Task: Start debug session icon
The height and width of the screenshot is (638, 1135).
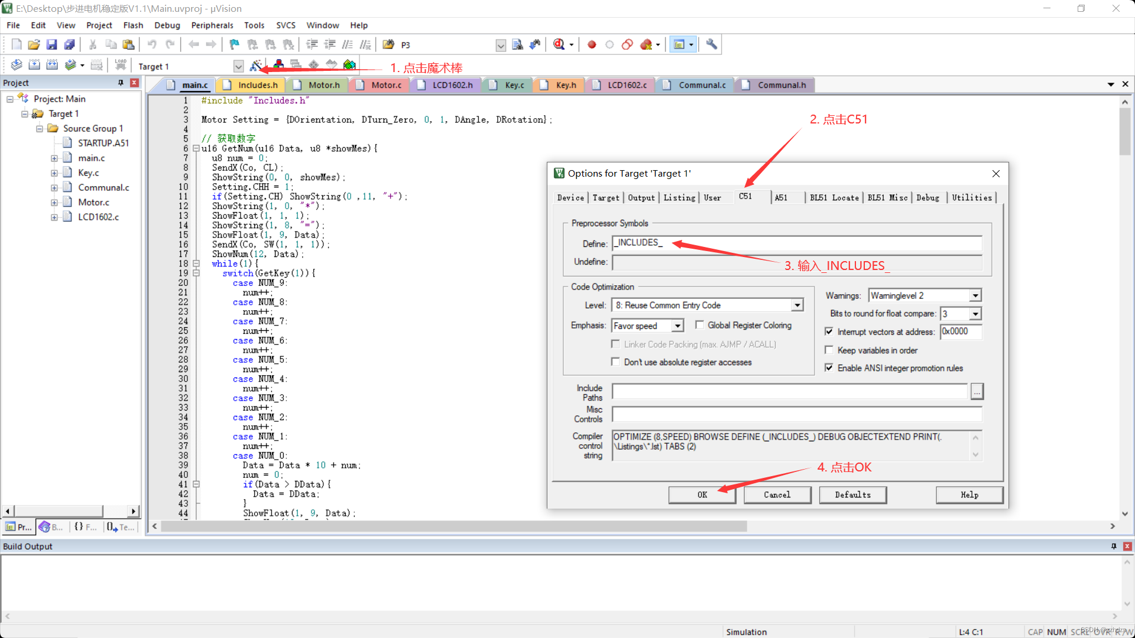Action: [559, 44]
